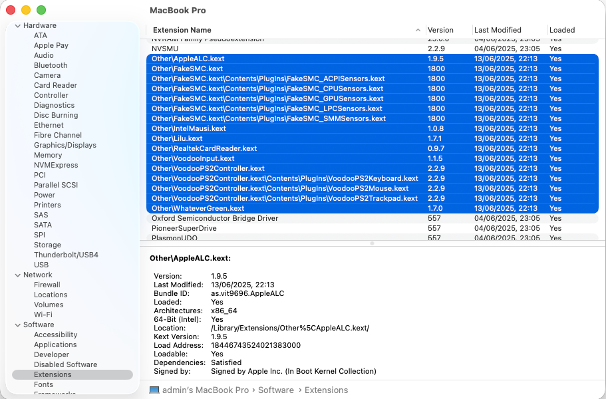Screen dimensions: 606x399
Task: Select Card Reader in the sidebar
Action: (55, 85)
